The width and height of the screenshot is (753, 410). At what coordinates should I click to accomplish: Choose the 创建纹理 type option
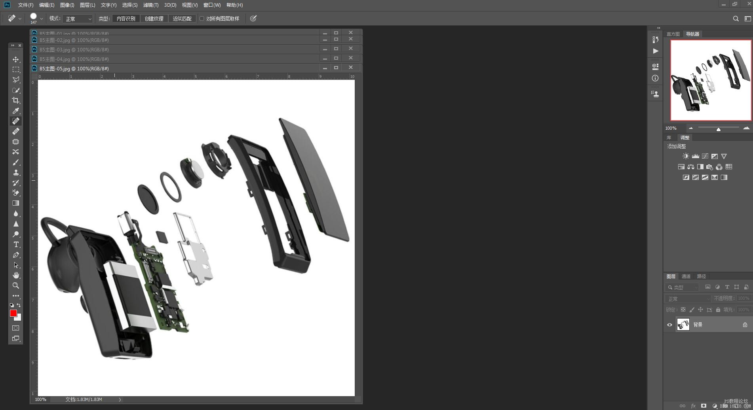click(x=154, y=19)
